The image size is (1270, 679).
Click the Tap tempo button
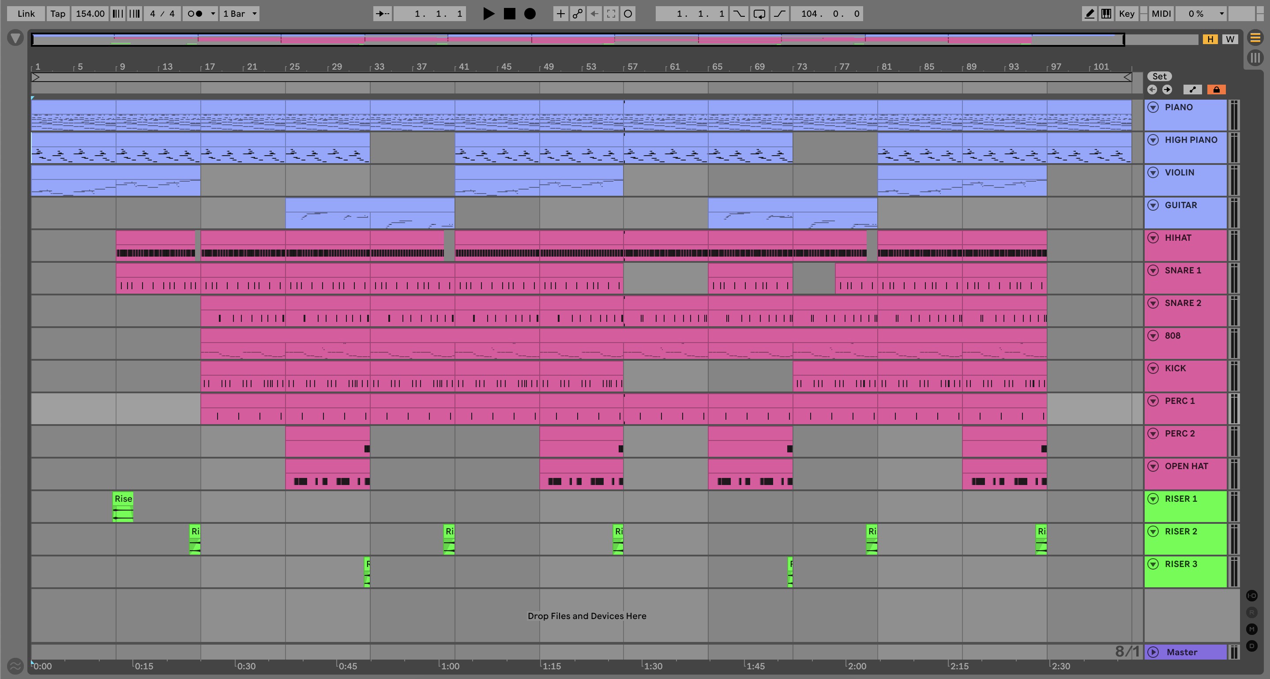point(58,14)
